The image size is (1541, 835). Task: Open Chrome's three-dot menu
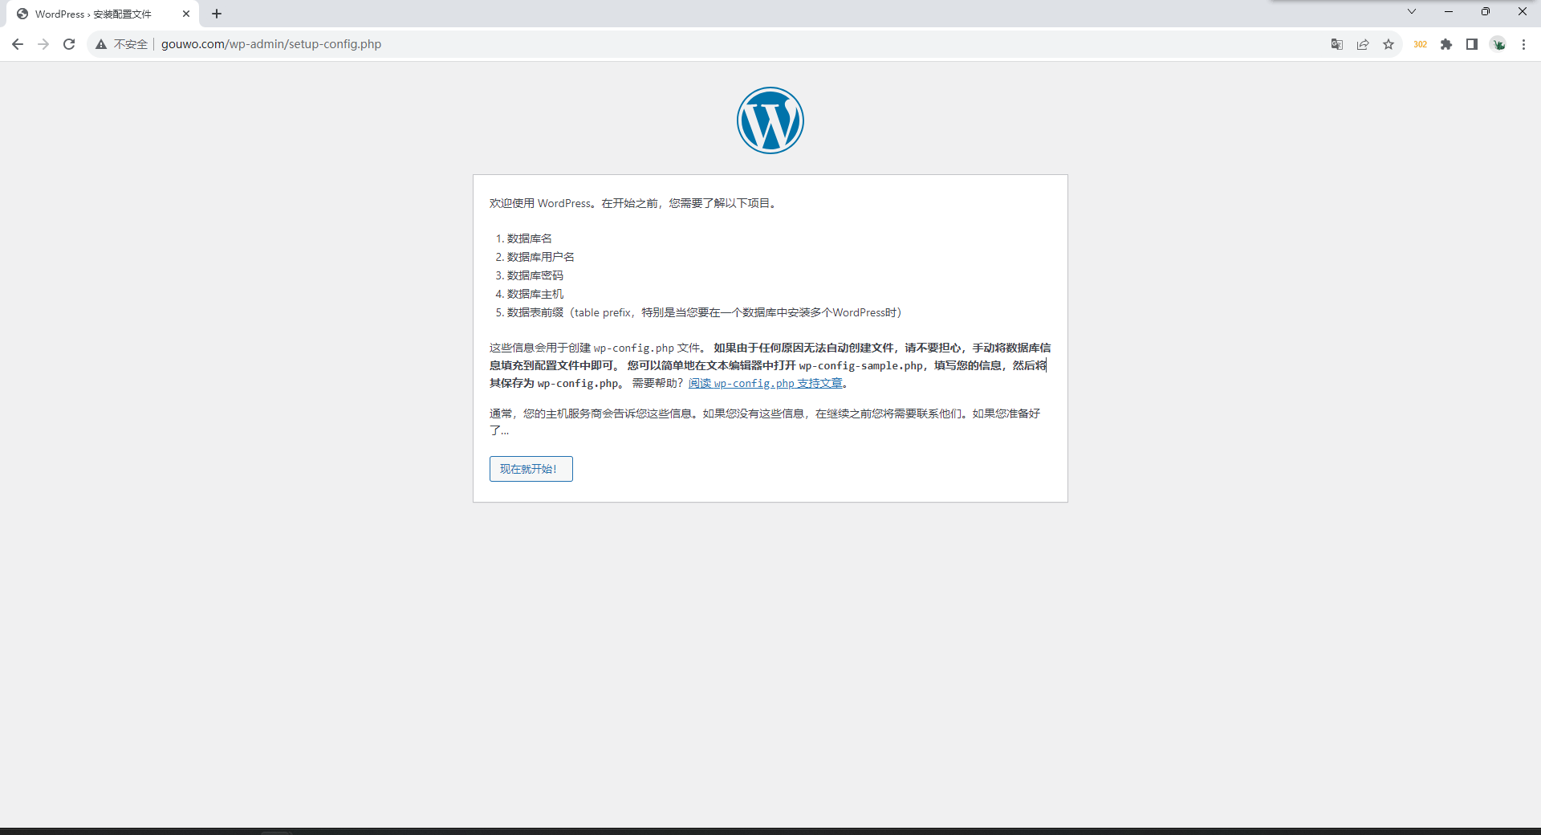[1523, 44]
